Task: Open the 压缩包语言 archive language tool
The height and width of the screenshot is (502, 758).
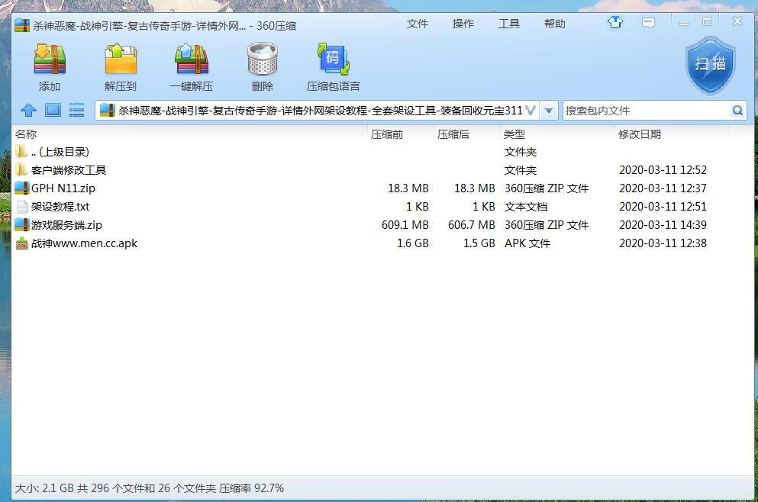Action: coord(333,60)
